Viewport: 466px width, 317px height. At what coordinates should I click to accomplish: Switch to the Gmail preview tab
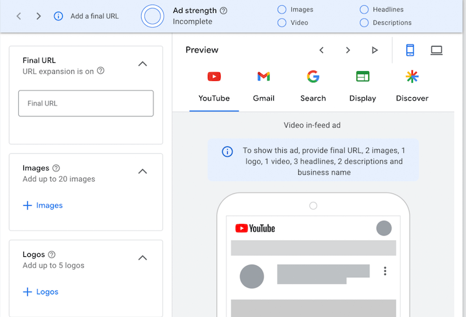[263, 90]
